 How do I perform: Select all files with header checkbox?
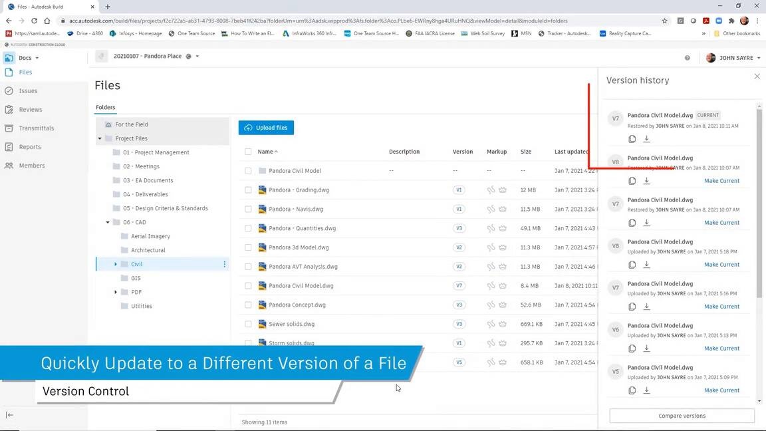[x=248, y=152]
